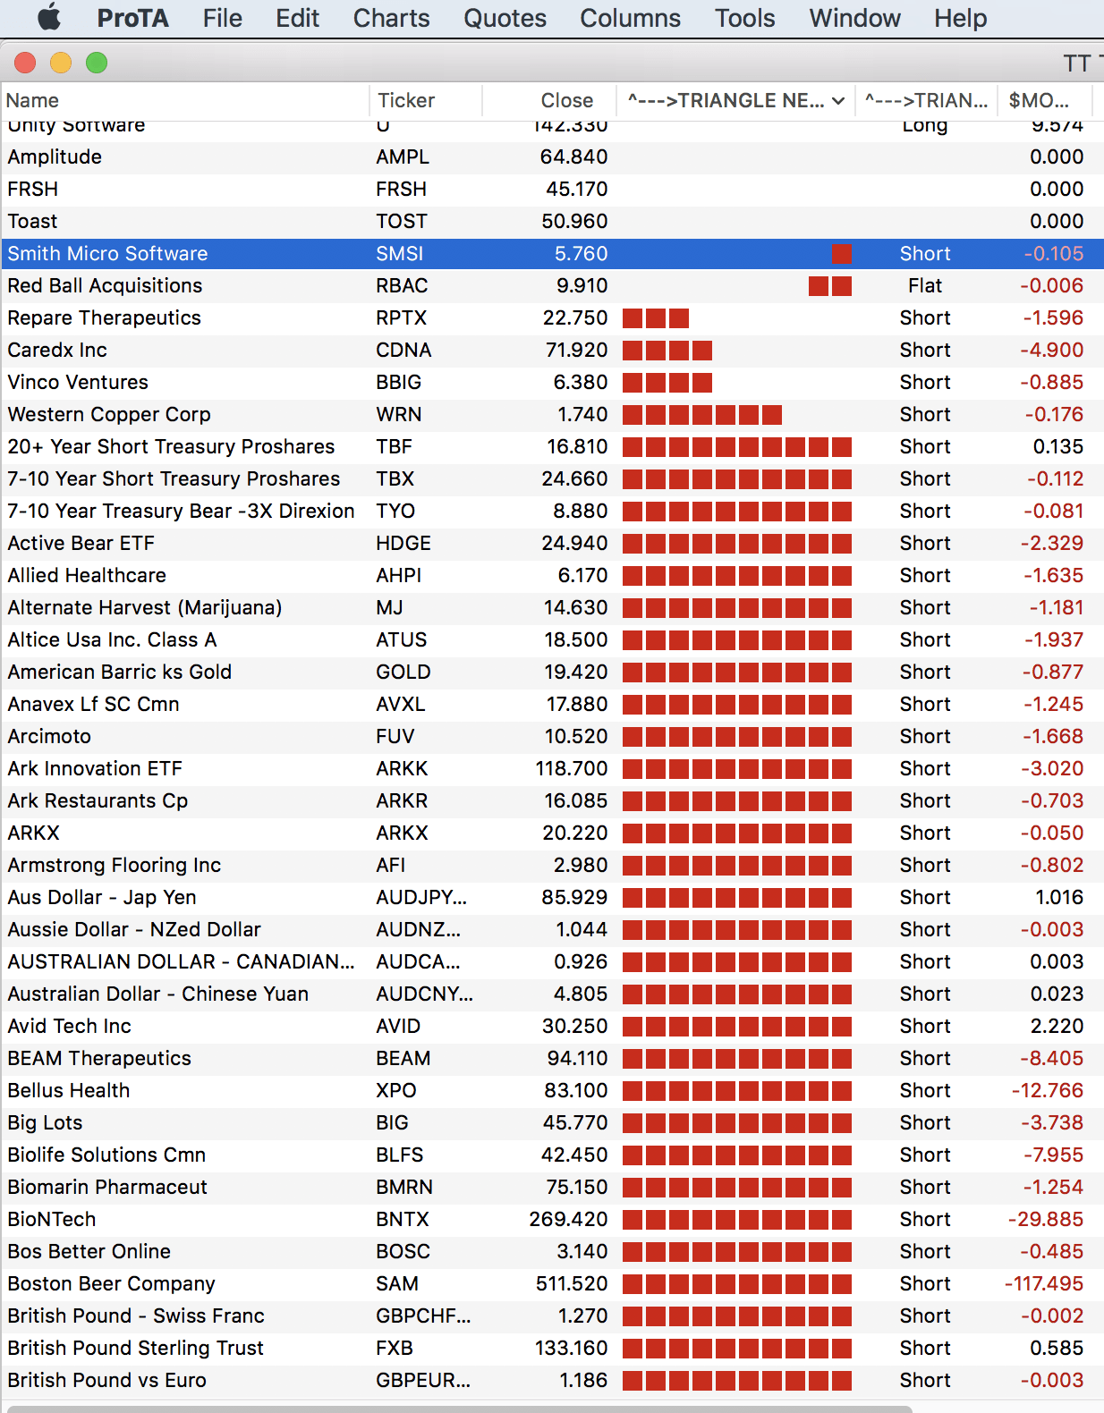
Task: Click the green zoom window button
Action: [x=97, y=63]
